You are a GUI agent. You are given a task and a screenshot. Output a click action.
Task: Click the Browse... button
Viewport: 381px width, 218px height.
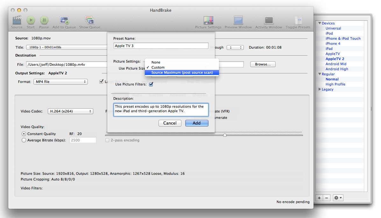pos(263,64)
